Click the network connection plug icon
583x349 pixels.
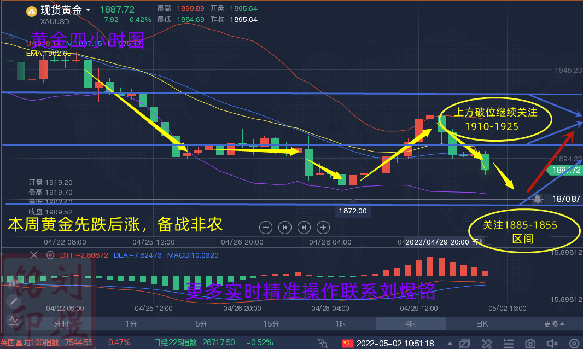tap(322, 343)
